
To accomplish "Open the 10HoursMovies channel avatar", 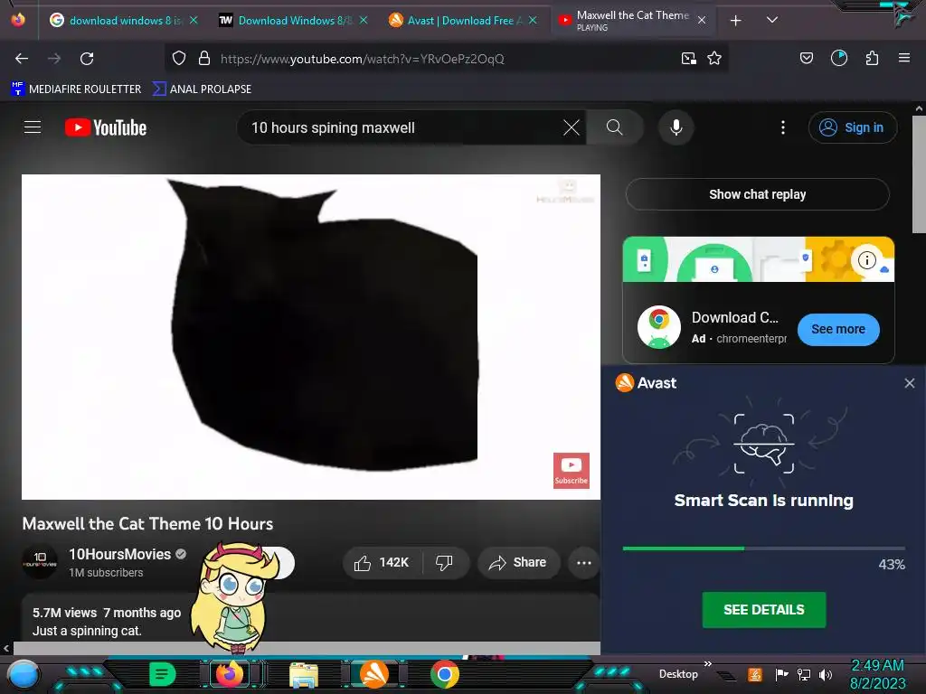I will [x=40, y=562].
